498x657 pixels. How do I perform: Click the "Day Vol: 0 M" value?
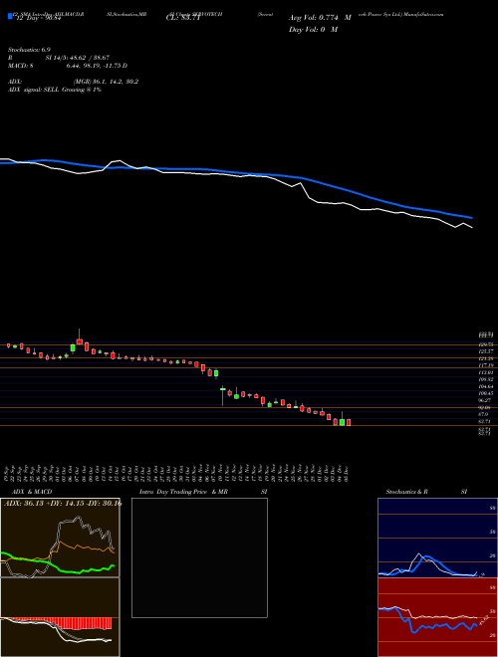coord(313,30)
